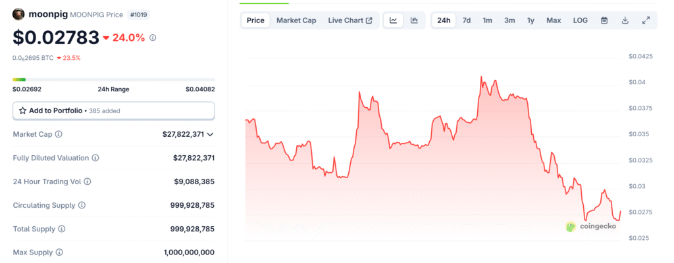674x263 pixels.
Task: Toggle LOG scale on chart
Action: click(580, 20)
